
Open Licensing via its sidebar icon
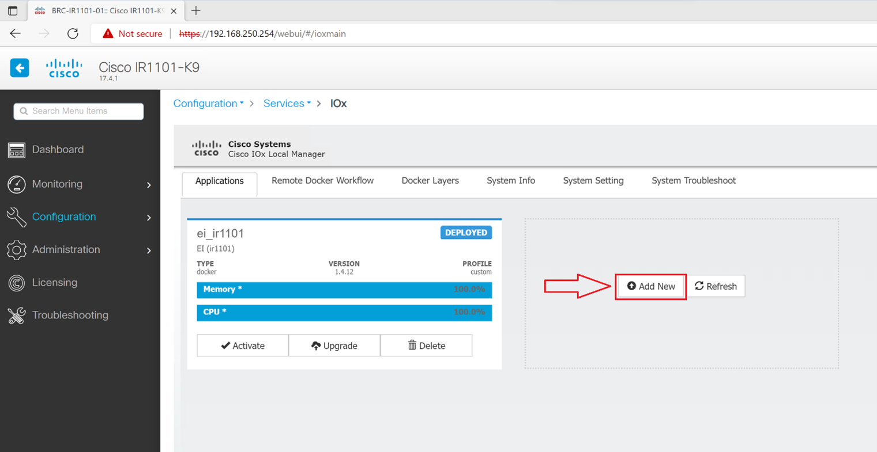(17, 283)
